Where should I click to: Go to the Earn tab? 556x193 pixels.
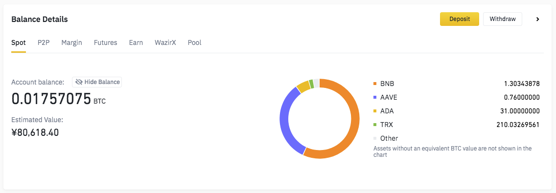(136, 43)
